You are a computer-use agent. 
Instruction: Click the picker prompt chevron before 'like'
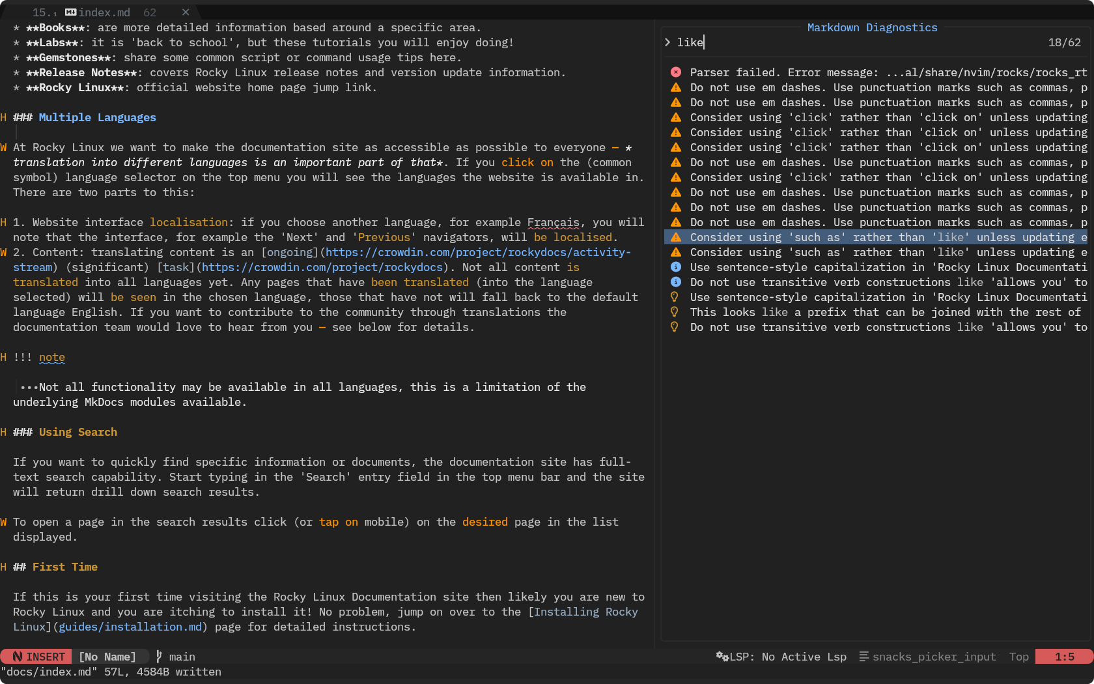(x=667, y=42)
